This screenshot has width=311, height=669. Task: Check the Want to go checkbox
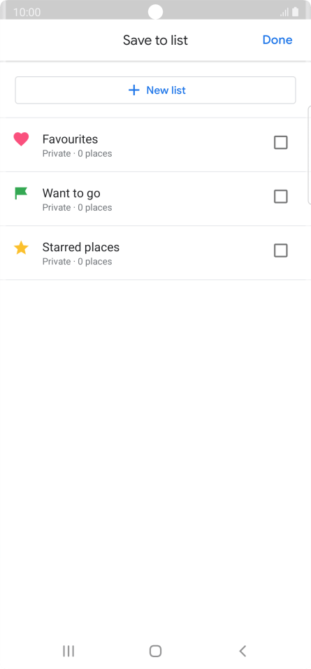281,197
